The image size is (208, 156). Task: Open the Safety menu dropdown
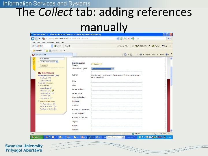tap(155, 55)
